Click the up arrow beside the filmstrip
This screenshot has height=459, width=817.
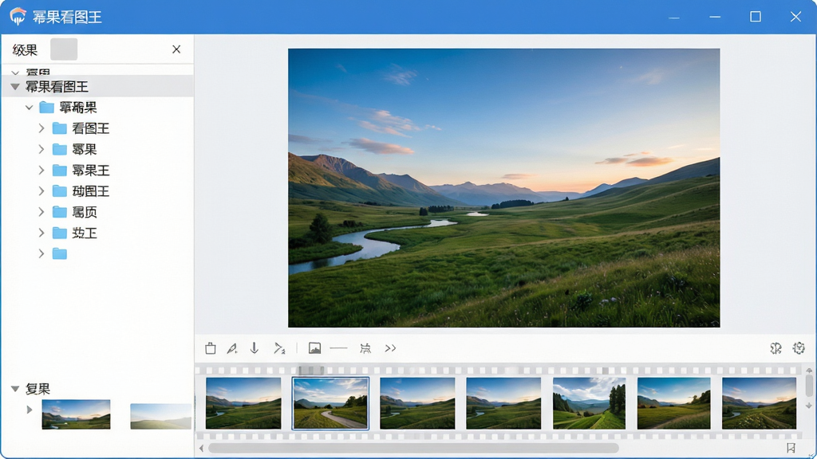pos(809,371)
